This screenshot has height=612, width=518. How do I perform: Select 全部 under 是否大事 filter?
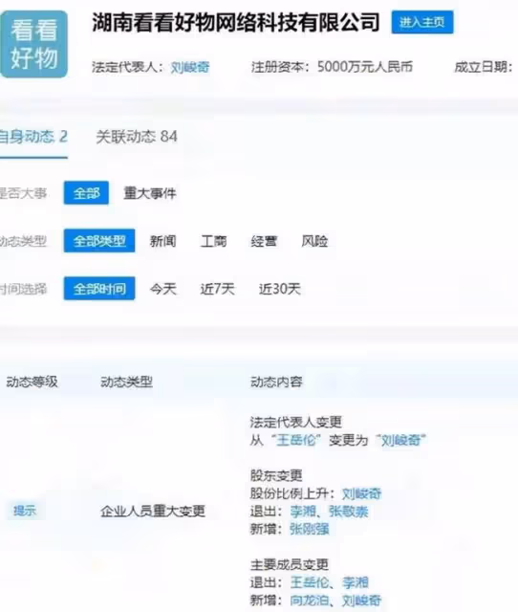point(86,193)
